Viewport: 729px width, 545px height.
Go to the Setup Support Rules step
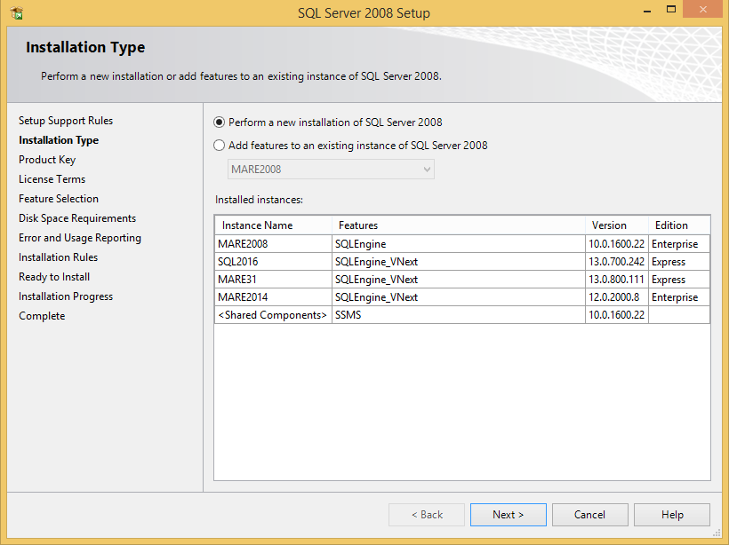coord(66,121)
